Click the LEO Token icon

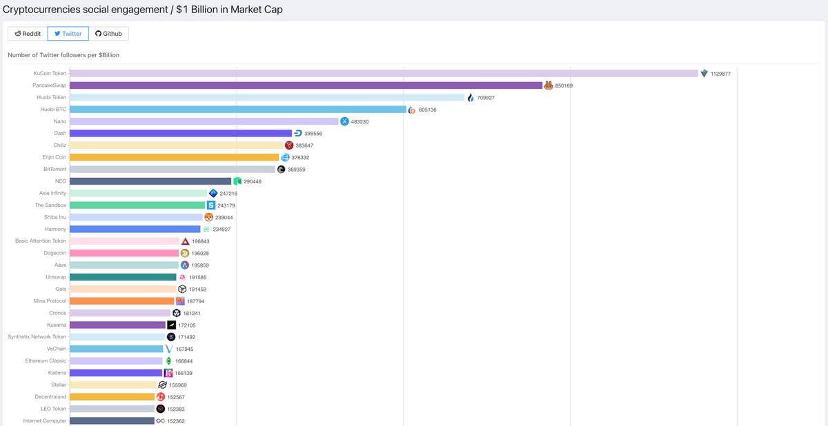point(161,409)
